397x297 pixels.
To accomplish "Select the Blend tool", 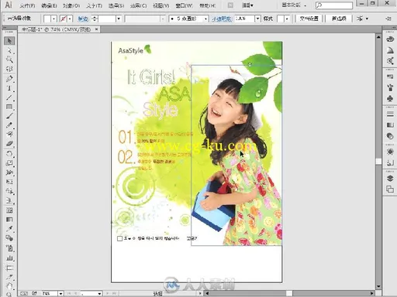I will tap(9, 238).
